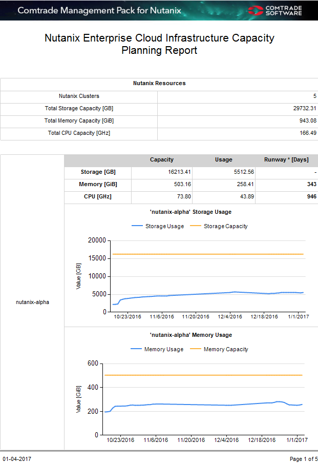Select the Total CPU Capacity value 166.49
The height and width of the screenshot is (464, 318).
[x=306, y=133]
